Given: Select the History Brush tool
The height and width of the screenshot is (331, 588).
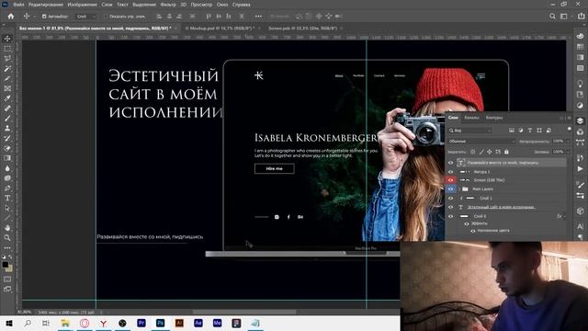Looking at the screenshot, I should 7,138.
